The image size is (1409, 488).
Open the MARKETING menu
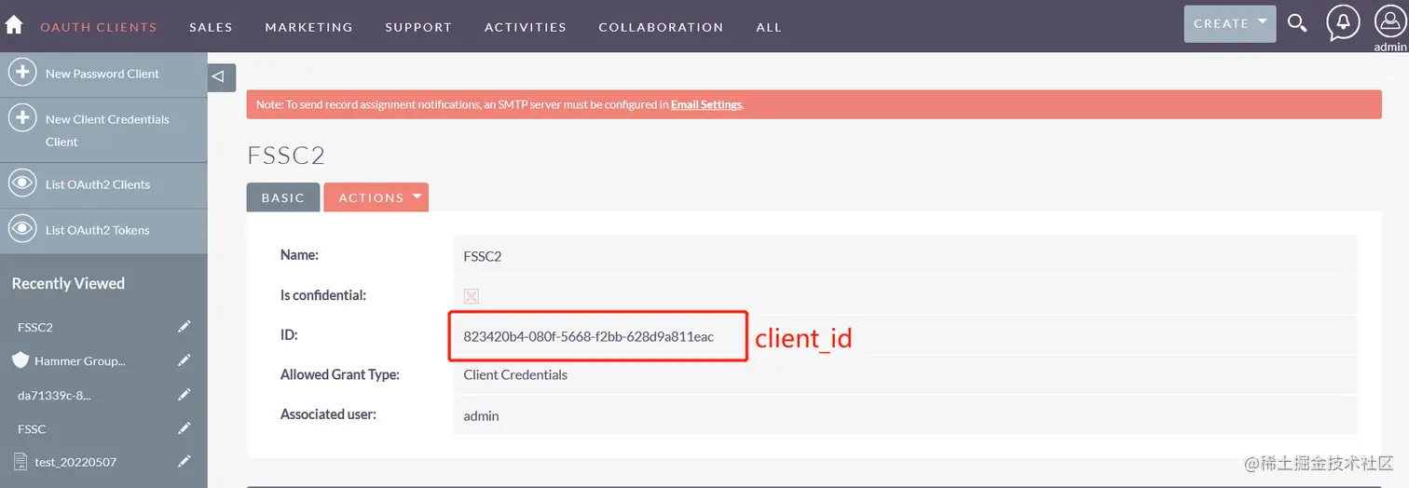click(x=308, y=27)
